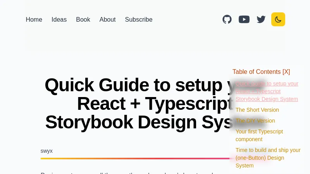Jump to Time to build and ship section
The height and width of the screenshot is (174, 310).
(x=268, y=158)
